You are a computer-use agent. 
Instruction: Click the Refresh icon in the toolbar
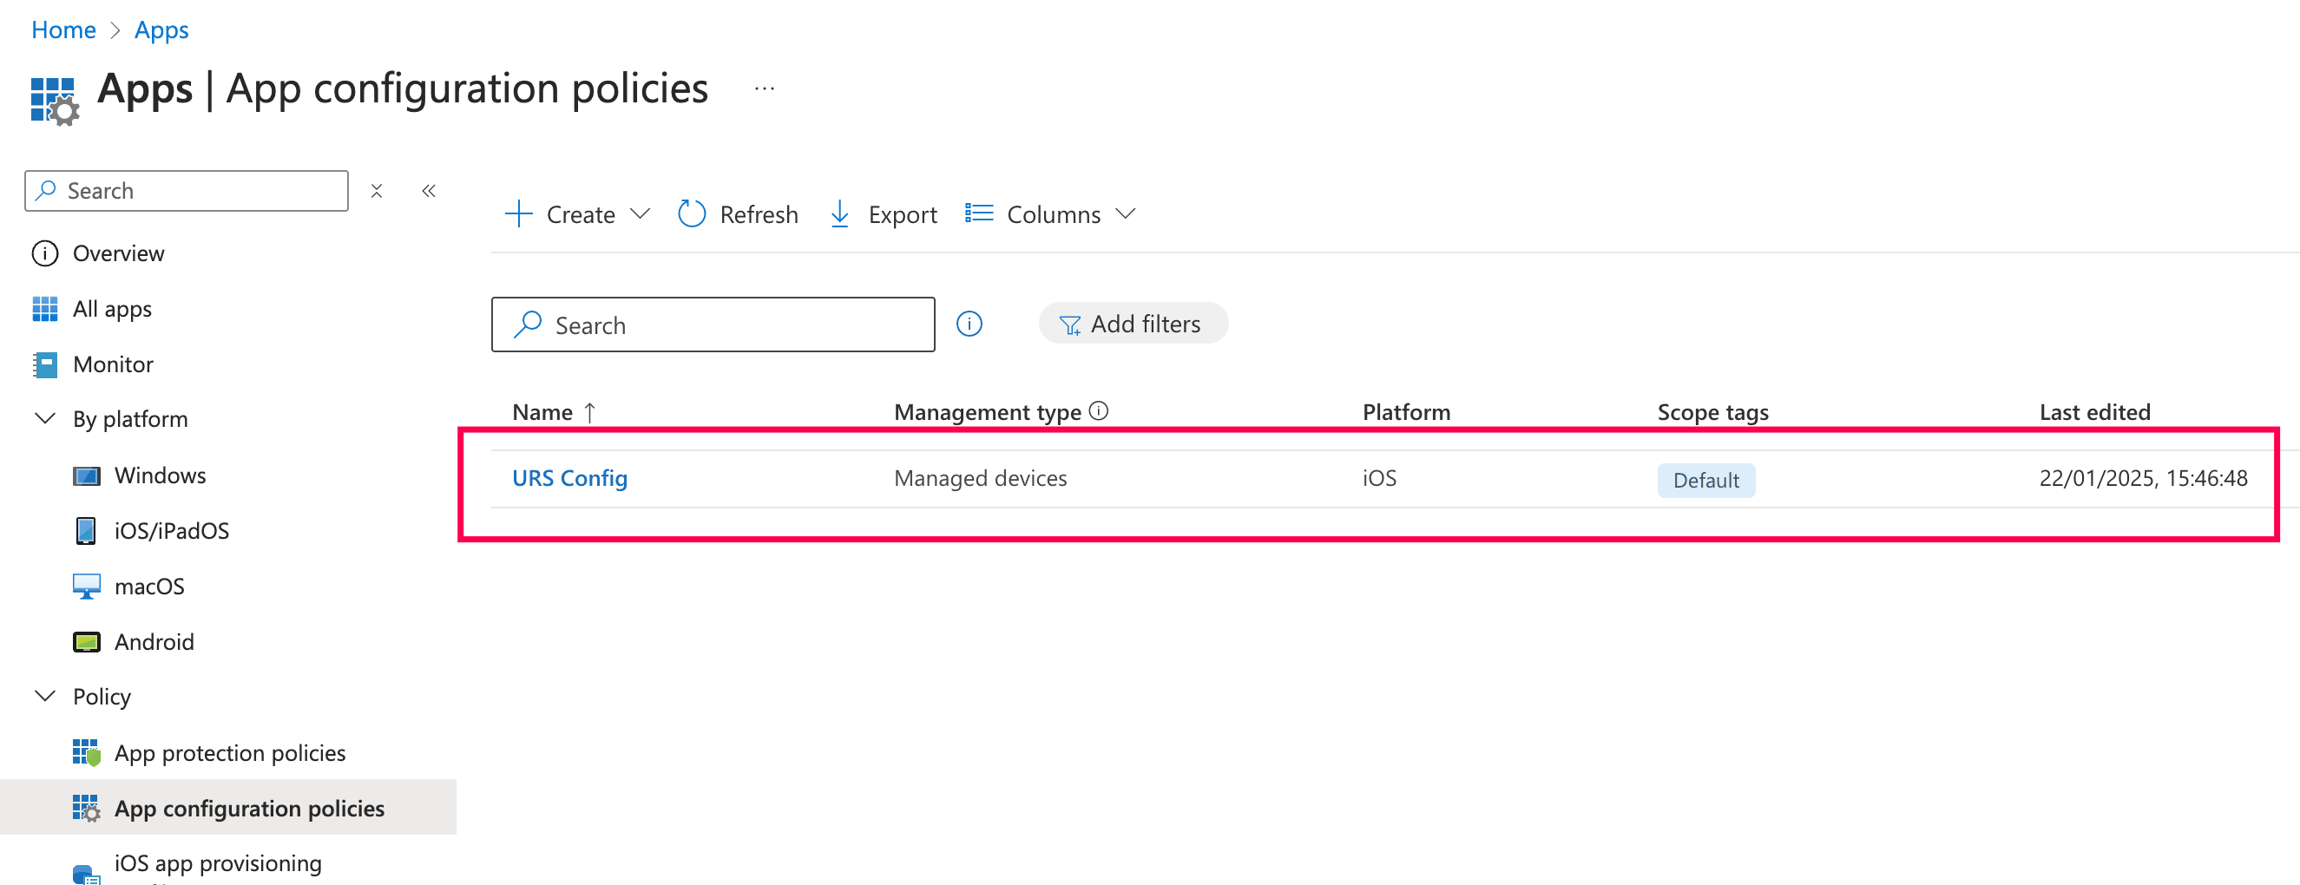coord(691,214)
